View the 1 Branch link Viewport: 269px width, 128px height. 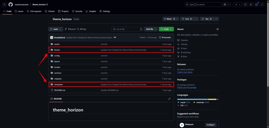[x=70, y=29]
